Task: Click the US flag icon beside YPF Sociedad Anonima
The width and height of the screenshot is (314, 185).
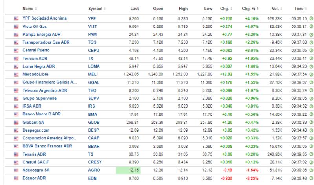Action: click(x=16, y=18)
